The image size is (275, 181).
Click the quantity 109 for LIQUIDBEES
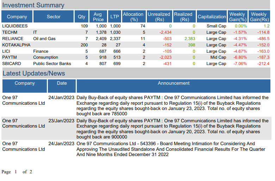point(85,26)
